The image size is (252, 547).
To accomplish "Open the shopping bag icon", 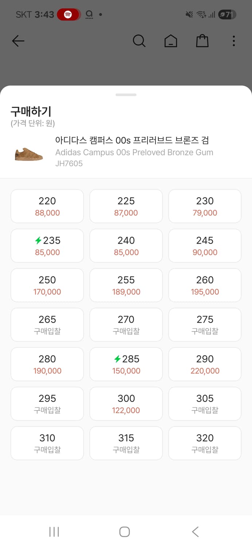I will 202,41.
